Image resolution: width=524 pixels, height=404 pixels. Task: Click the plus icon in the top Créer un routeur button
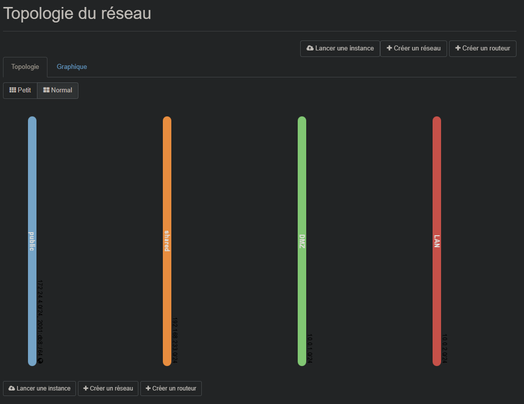pyautogui.click(x=458, y=48)
